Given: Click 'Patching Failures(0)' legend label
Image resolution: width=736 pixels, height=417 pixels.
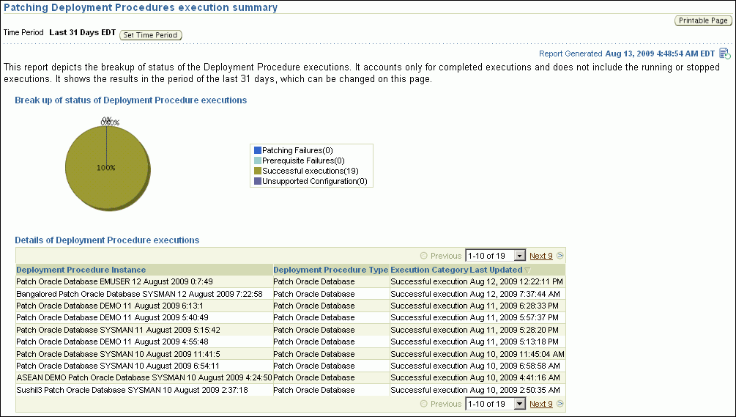Looking at the screenshot, I should tap(297, 150).
